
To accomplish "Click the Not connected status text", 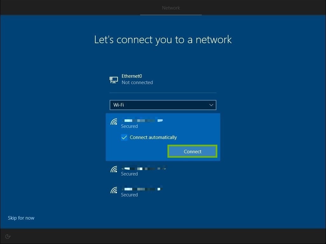I will coord(137,82).
